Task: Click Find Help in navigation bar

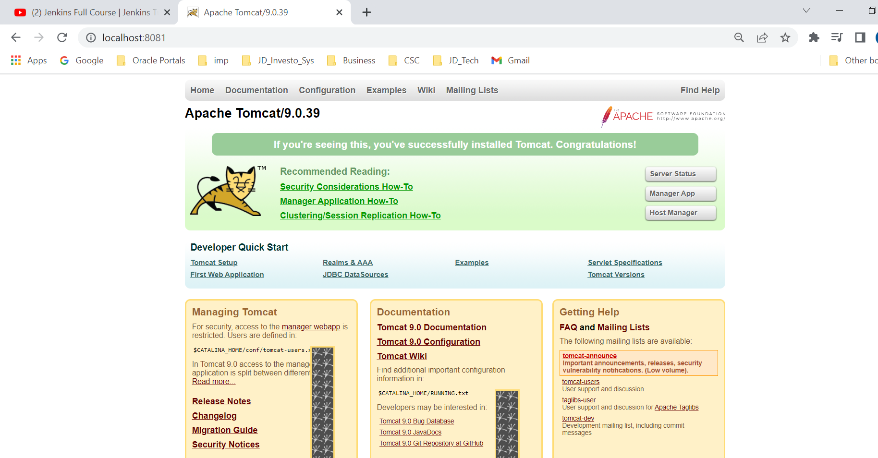Action: 700,90
